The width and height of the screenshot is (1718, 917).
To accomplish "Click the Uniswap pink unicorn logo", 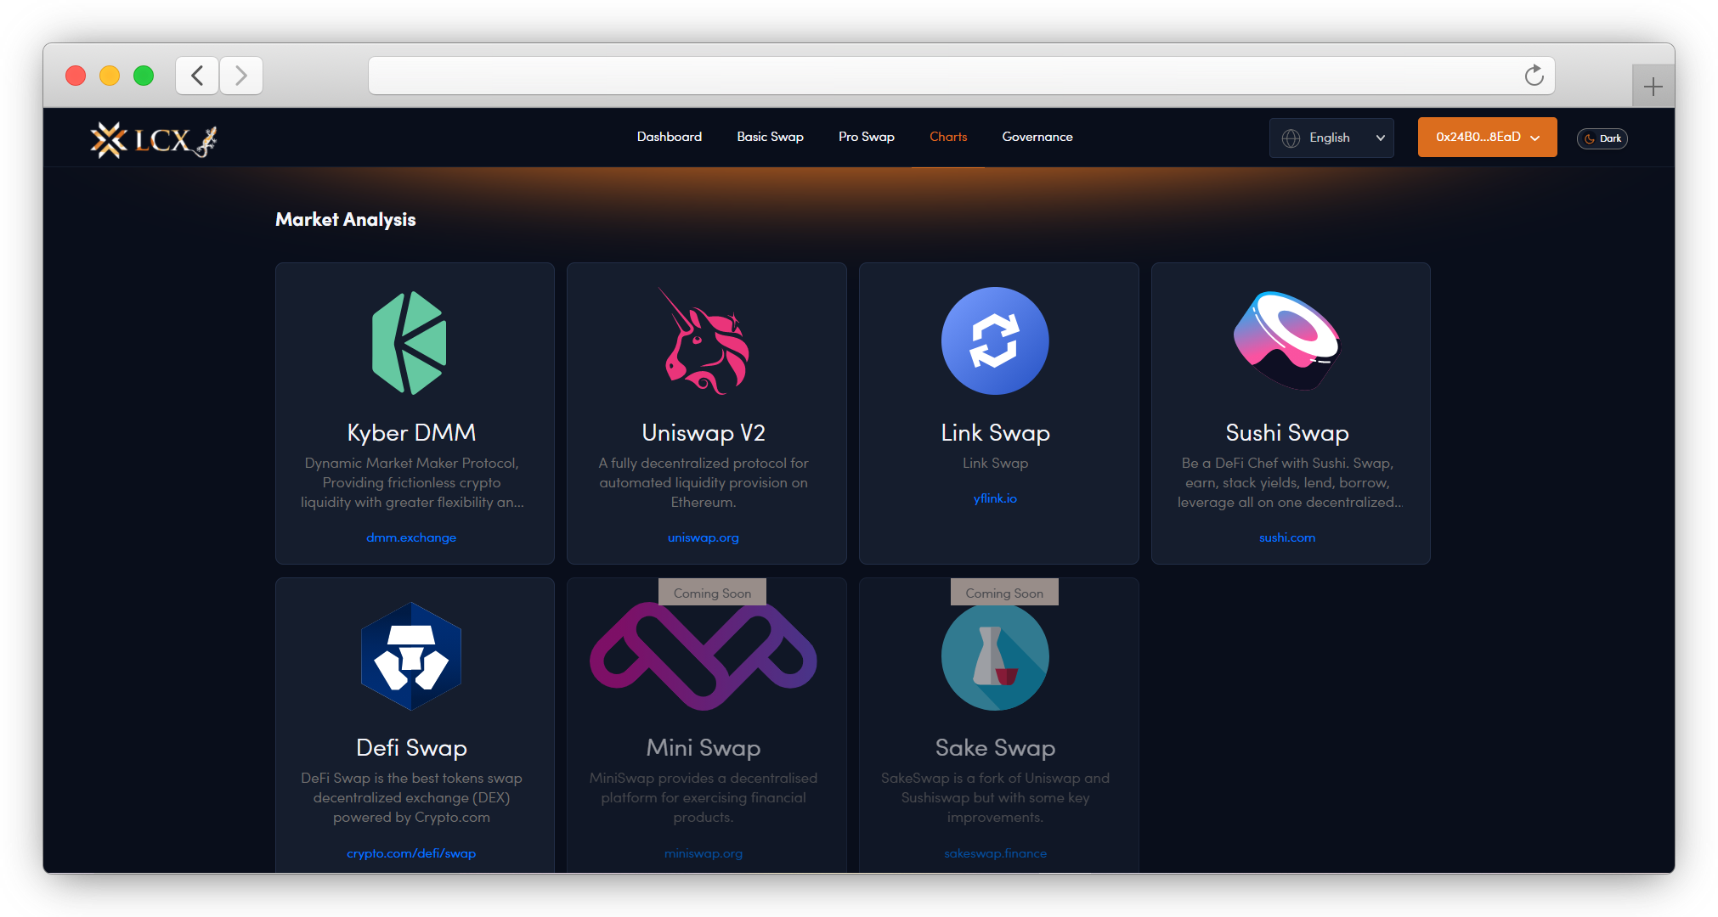I will [704, 341].
